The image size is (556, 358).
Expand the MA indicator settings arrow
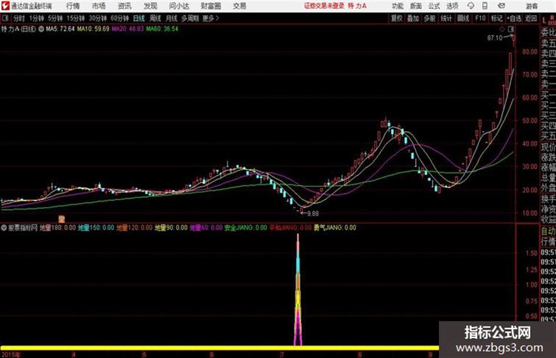coord(41,29)
